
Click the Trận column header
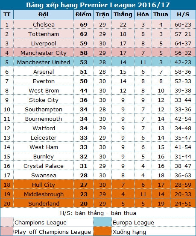click(102, 15)
